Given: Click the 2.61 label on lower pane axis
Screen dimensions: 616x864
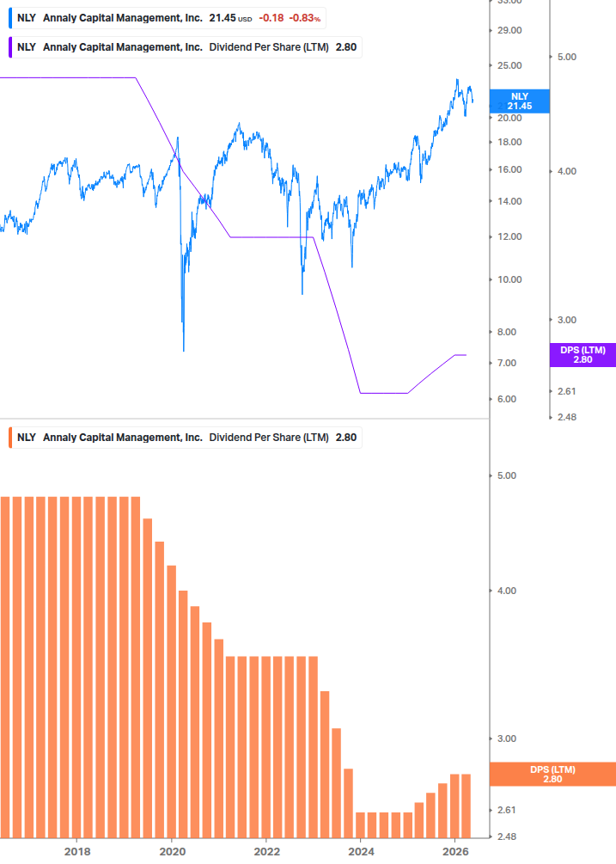Looking at the screenshot, I should click(x=506, y=810).
